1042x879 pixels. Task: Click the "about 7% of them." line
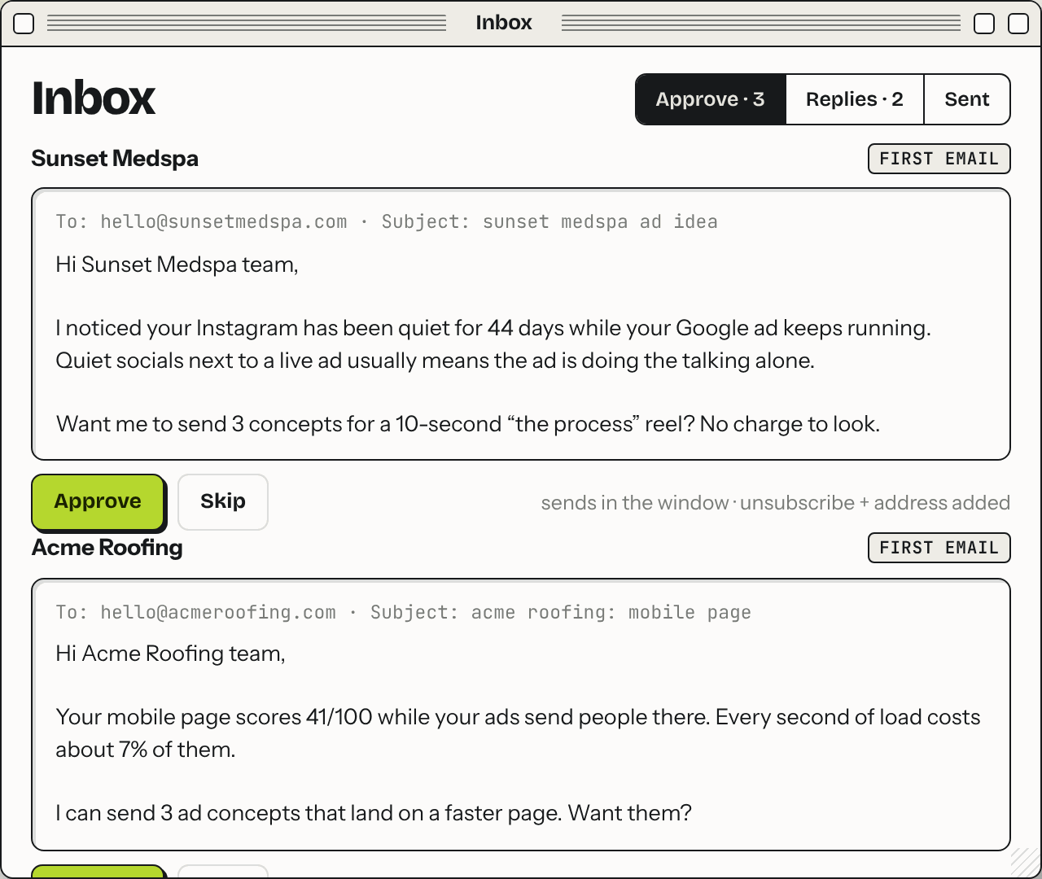tap(145, 750)
